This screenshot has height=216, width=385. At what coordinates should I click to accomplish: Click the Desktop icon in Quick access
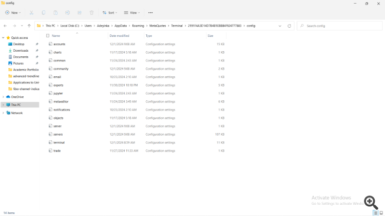tap(10, 44)
